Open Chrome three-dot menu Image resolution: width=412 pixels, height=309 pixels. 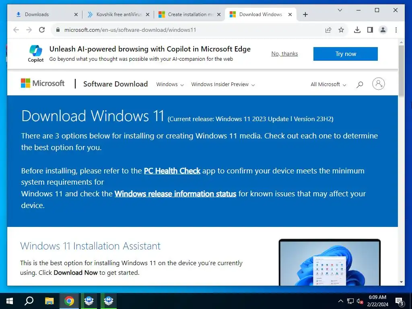[x=396, y=30]
